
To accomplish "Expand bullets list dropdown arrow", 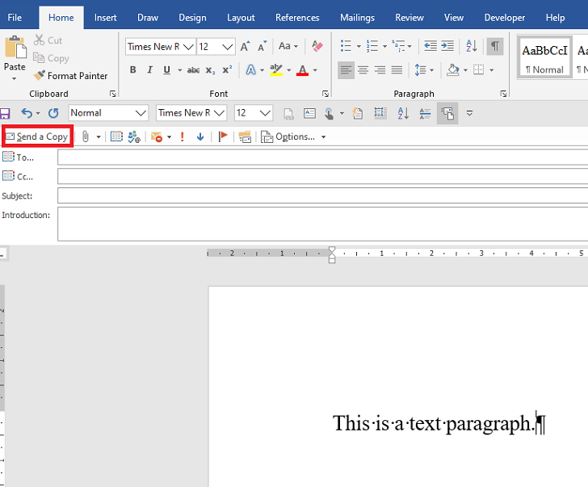I will pyautogui.click(x=359, y=47).
